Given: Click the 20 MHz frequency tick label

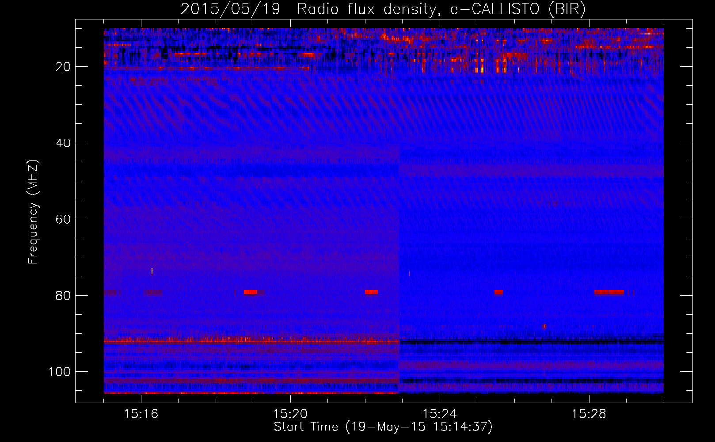Looking at the screenshot, I should 63,67.
